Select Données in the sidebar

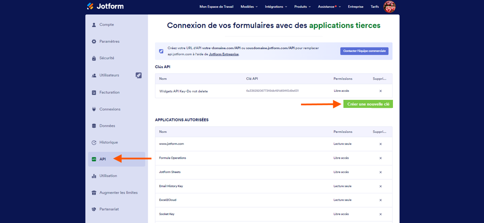117,126
